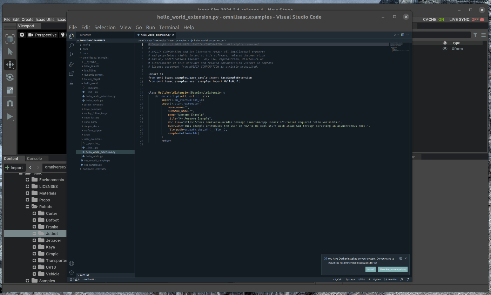This screenshot has width=491, height=295.
Task: Click the Content browser back arrow
Action: point(30,167)
